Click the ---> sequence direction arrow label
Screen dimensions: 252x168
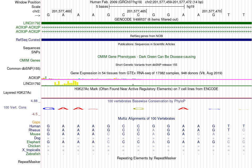[x=38, y=15]
